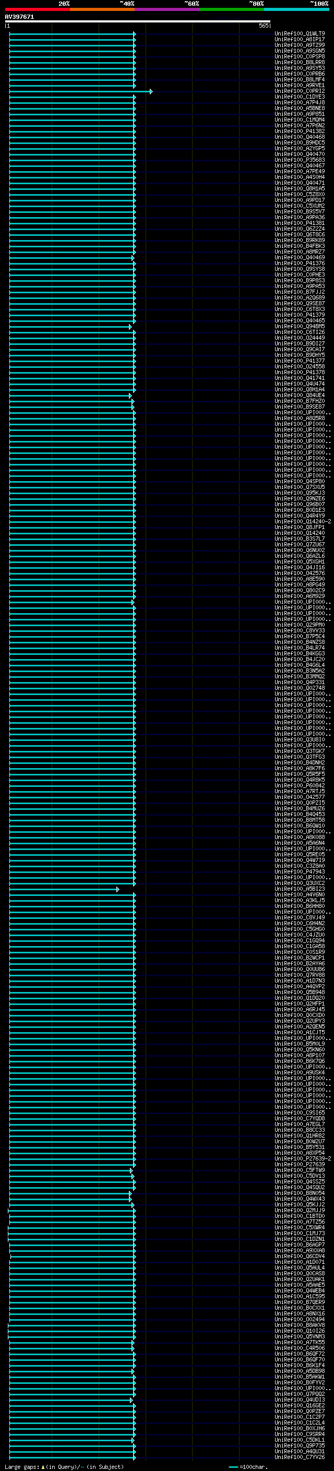Open hit UniRef100_B7FJJ2

point(300,292)
